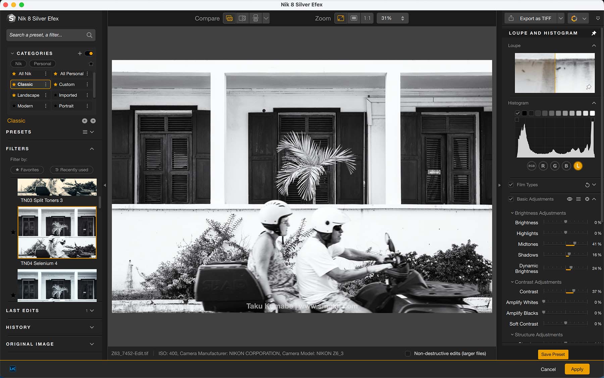
Task: Set zoom to 1:1
Action: pos(367,18)
